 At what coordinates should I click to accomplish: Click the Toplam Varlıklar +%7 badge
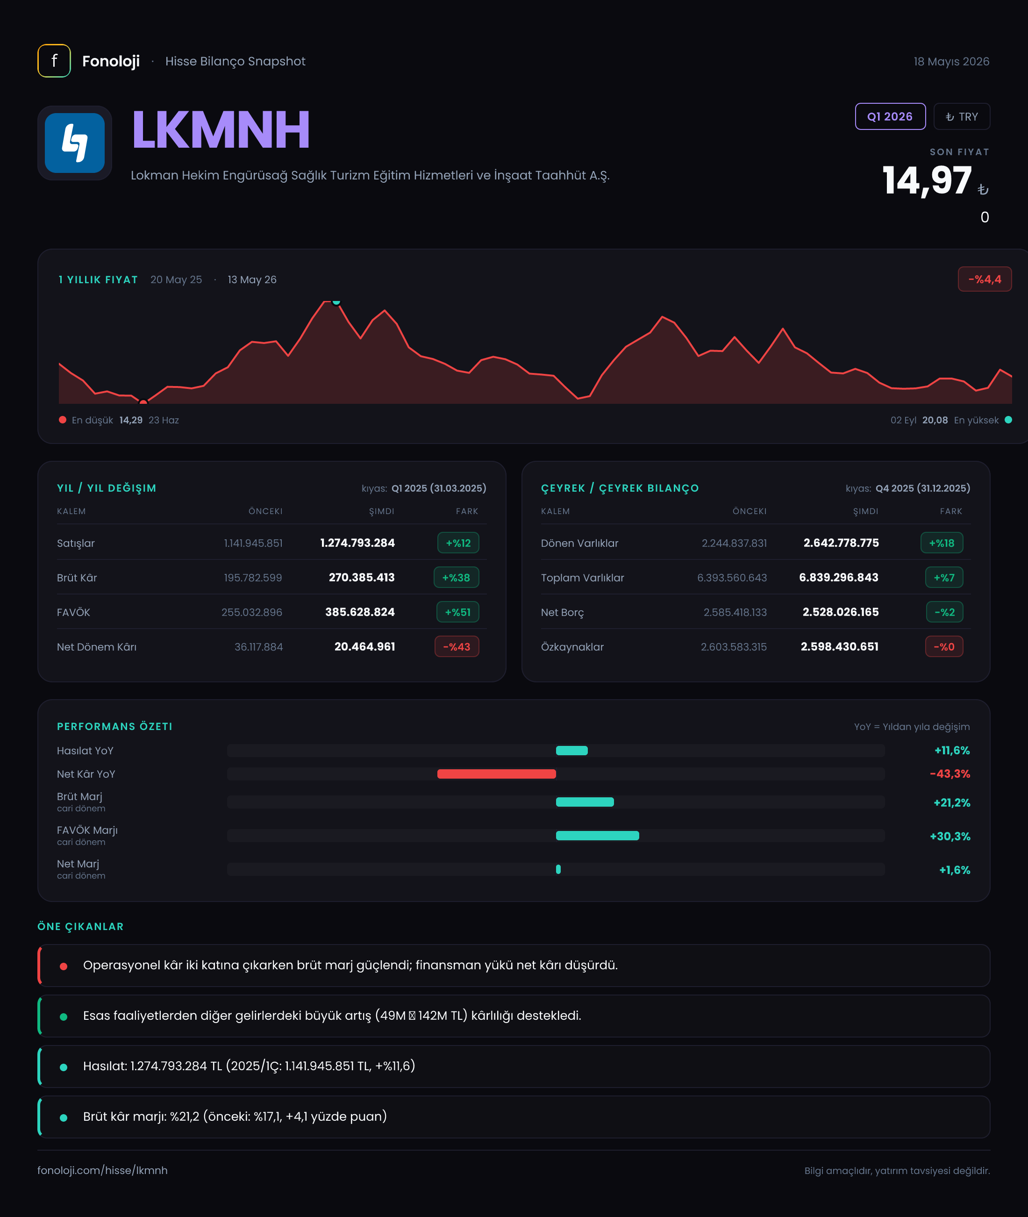pos(944,578)
